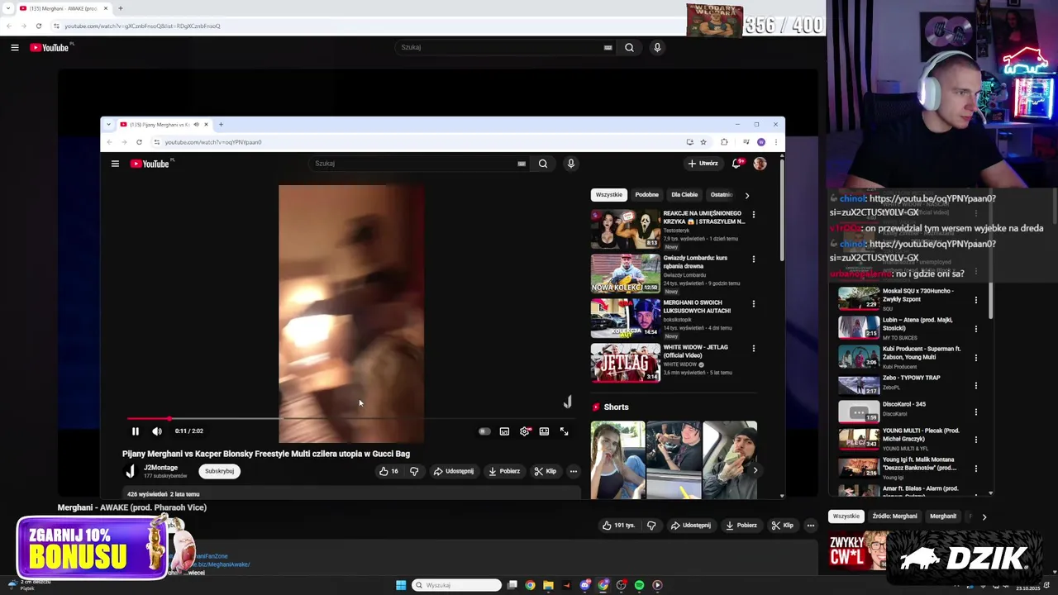Reload the front browser window page

[139, 142]
